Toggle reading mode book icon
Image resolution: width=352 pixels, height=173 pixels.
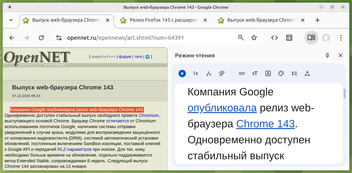point(311,38)
